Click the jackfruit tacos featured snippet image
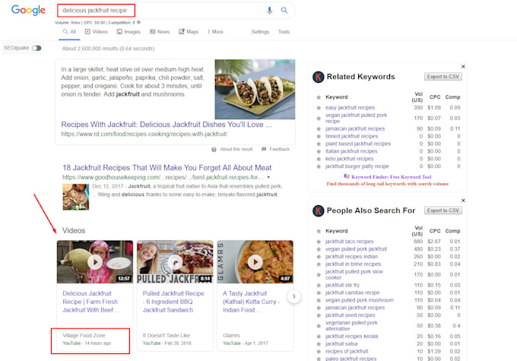This screenshot has height=361, width=517. 255,89
